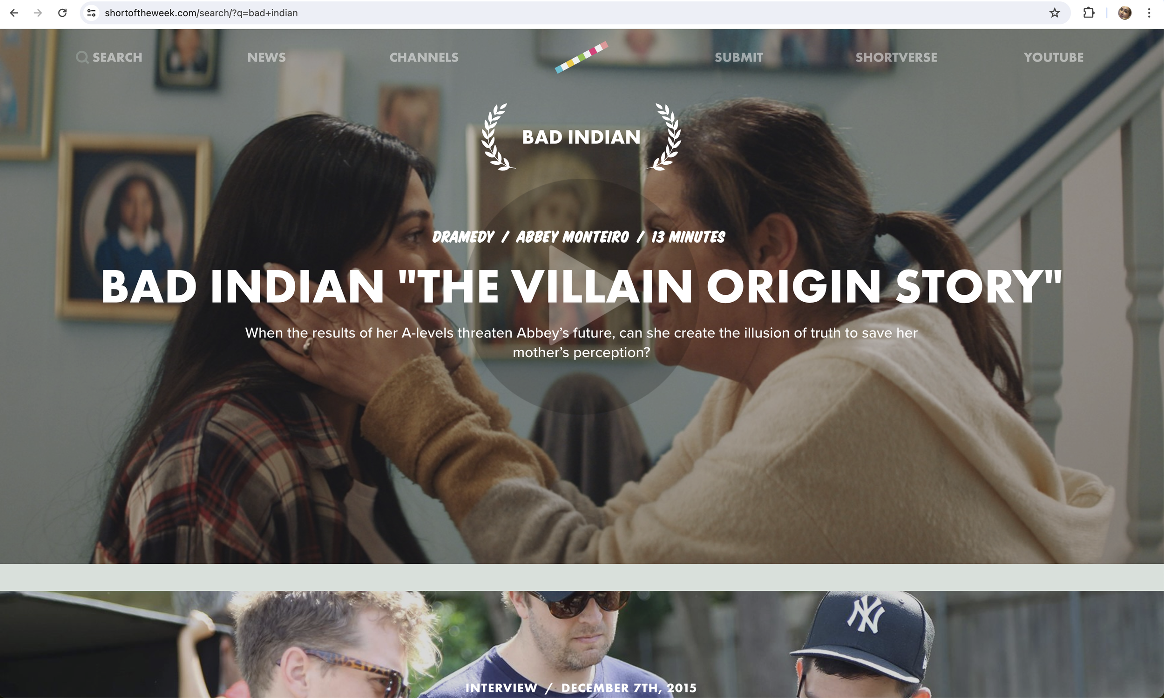Screen dimensions: 1164x698
Task: Click the address bar URL field
Action: coord(574,13)
